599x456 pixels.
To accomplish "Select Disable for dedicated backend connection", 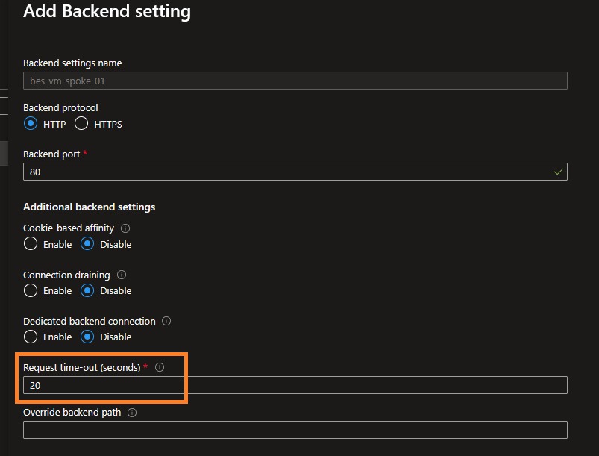I will click(x=87, y=337).
